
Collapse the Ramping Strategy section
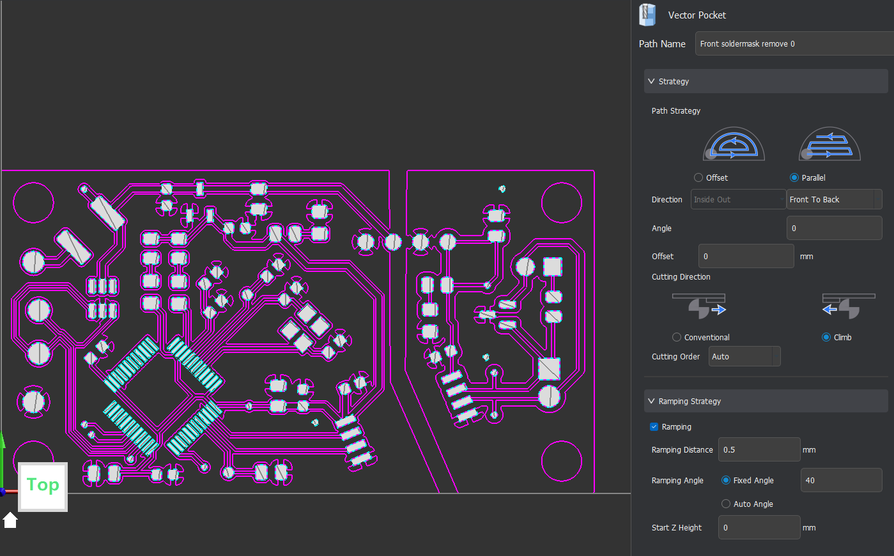(651, 401)
